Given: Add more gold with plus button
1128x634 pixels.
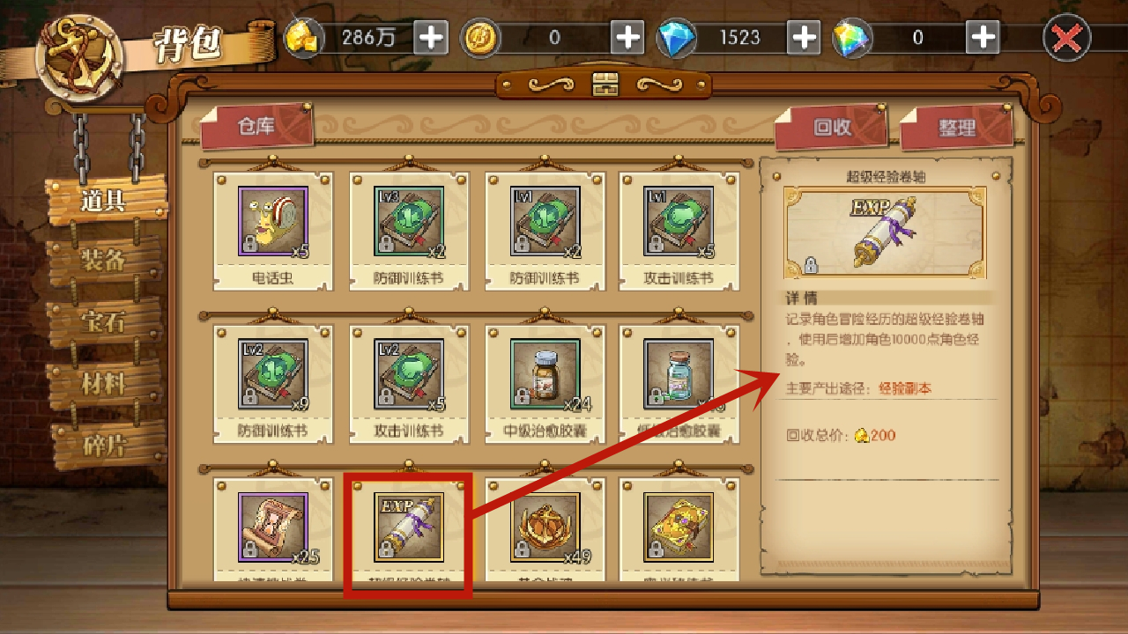Looking at the screenshot, I should click(431, 37).
